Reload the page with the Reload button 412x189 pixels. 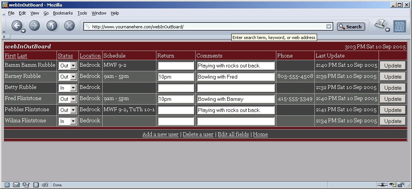(52, 26)
